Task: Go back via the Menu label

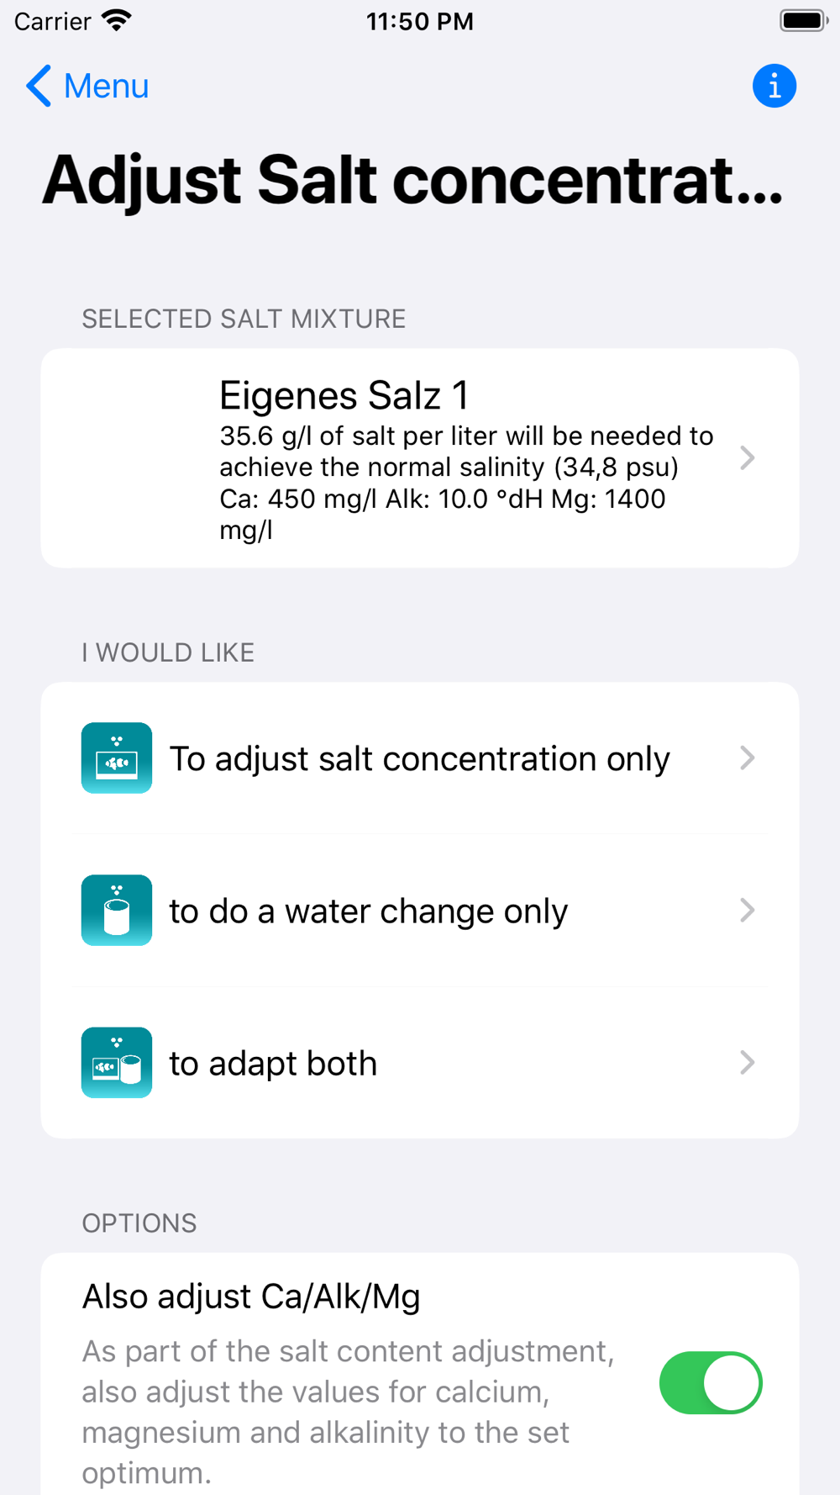Action: coord(107,86)
